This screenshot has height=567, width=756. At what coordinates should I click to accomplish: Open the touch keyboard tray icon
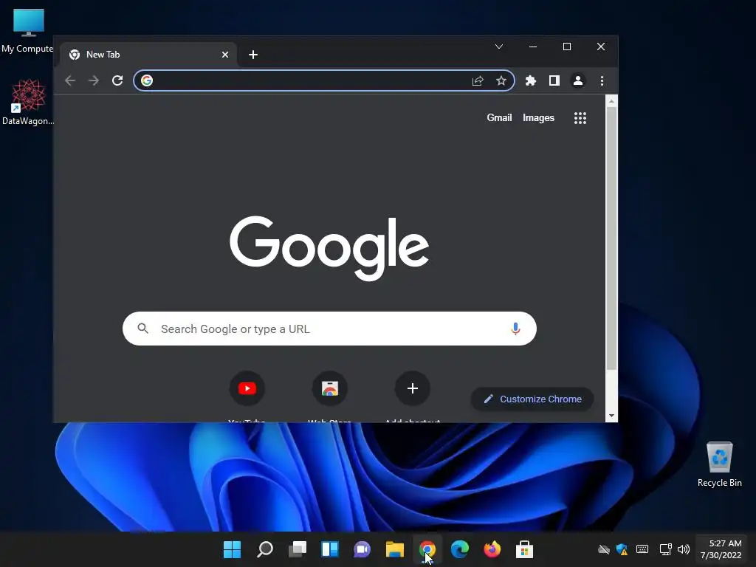(x=642, y=549)
